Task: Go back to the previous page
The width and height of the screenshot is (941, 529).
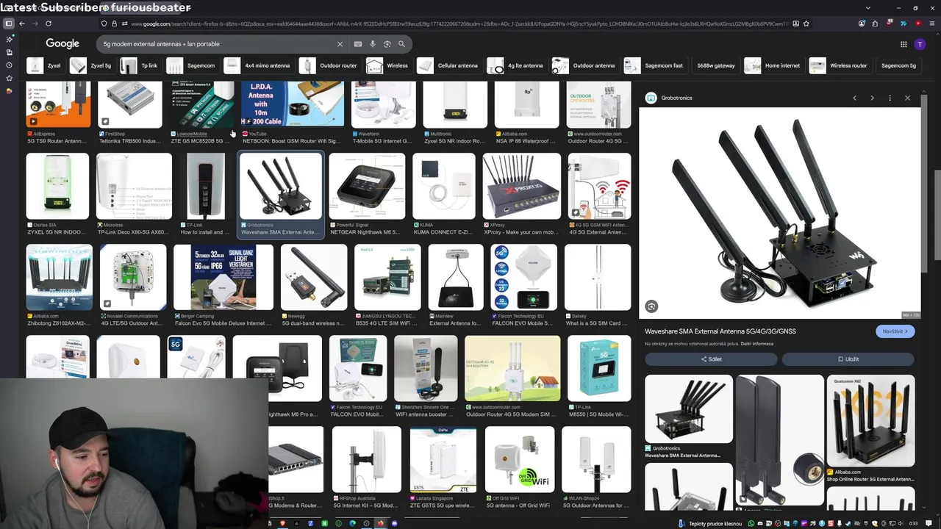Action: 22,24
